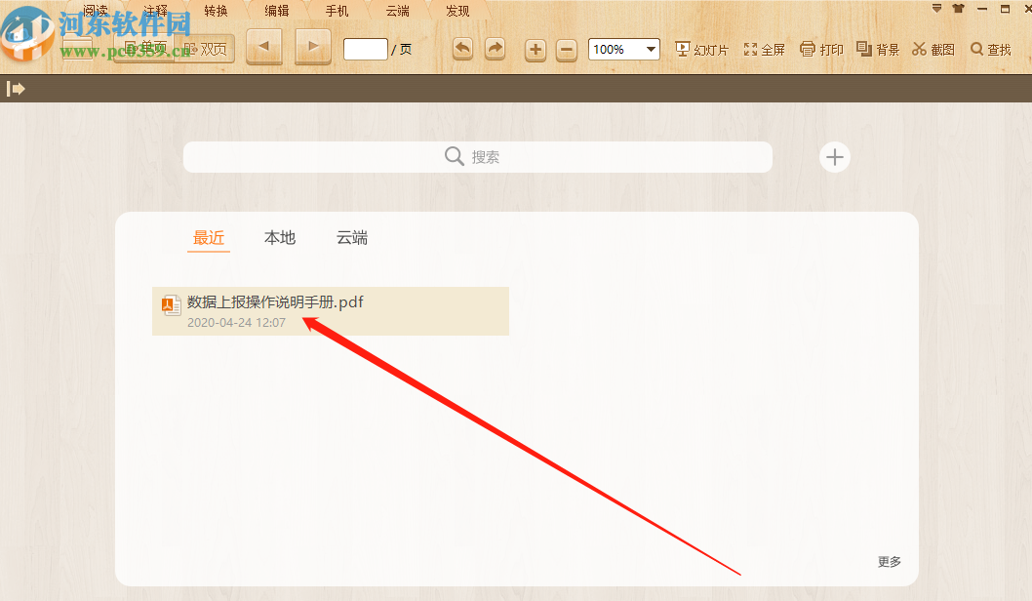Click the zoom out minus icon
The width and height of the screenshot is (1032, 601).
[566, 49]
